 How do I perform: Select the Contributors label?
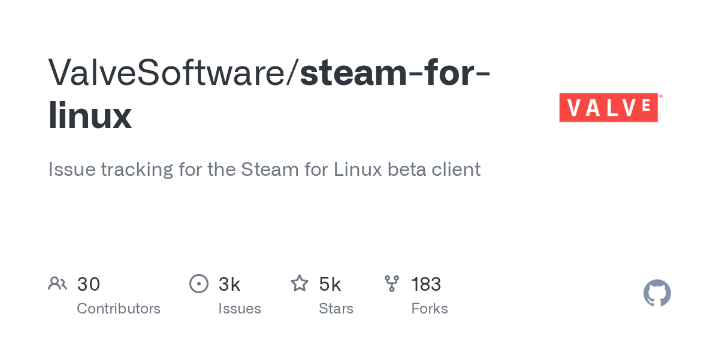[119, 309]
